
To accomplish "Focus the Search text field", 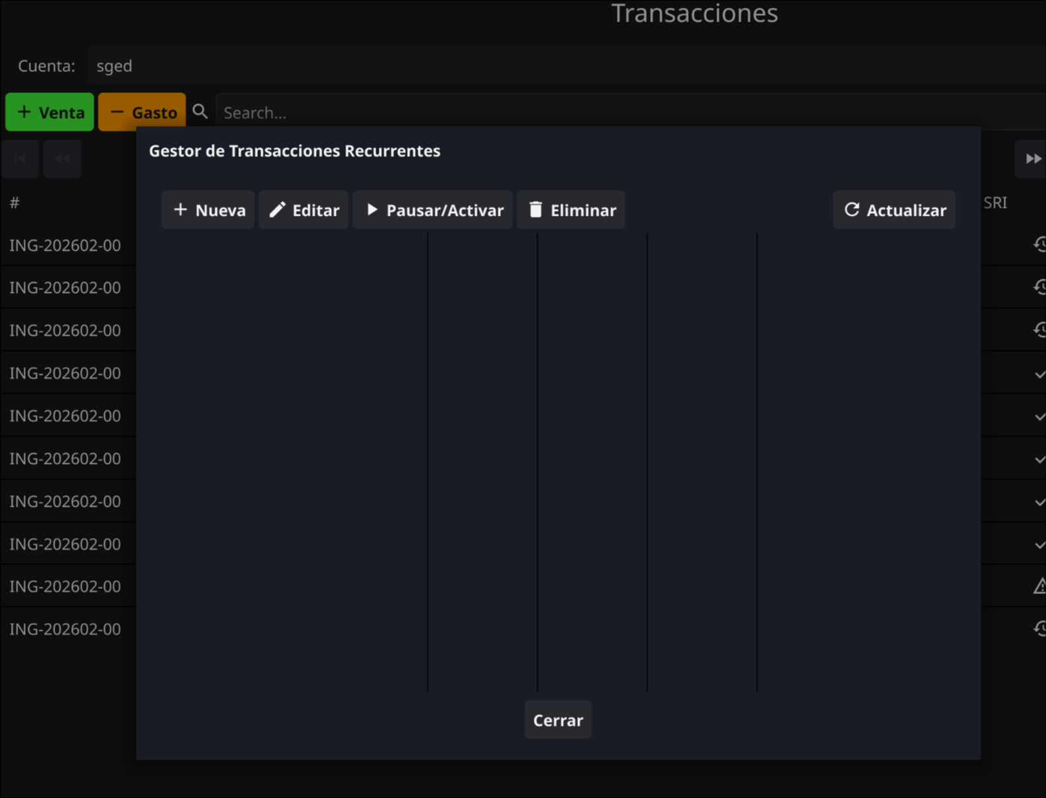I will (594, 112).
